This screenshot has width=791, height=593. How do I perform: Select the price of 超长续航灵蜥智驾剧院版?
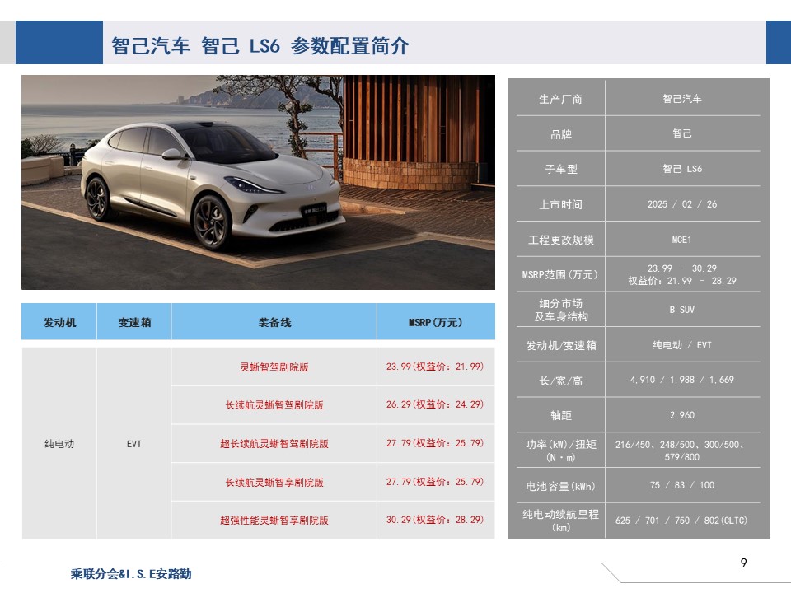coord(435,443)
